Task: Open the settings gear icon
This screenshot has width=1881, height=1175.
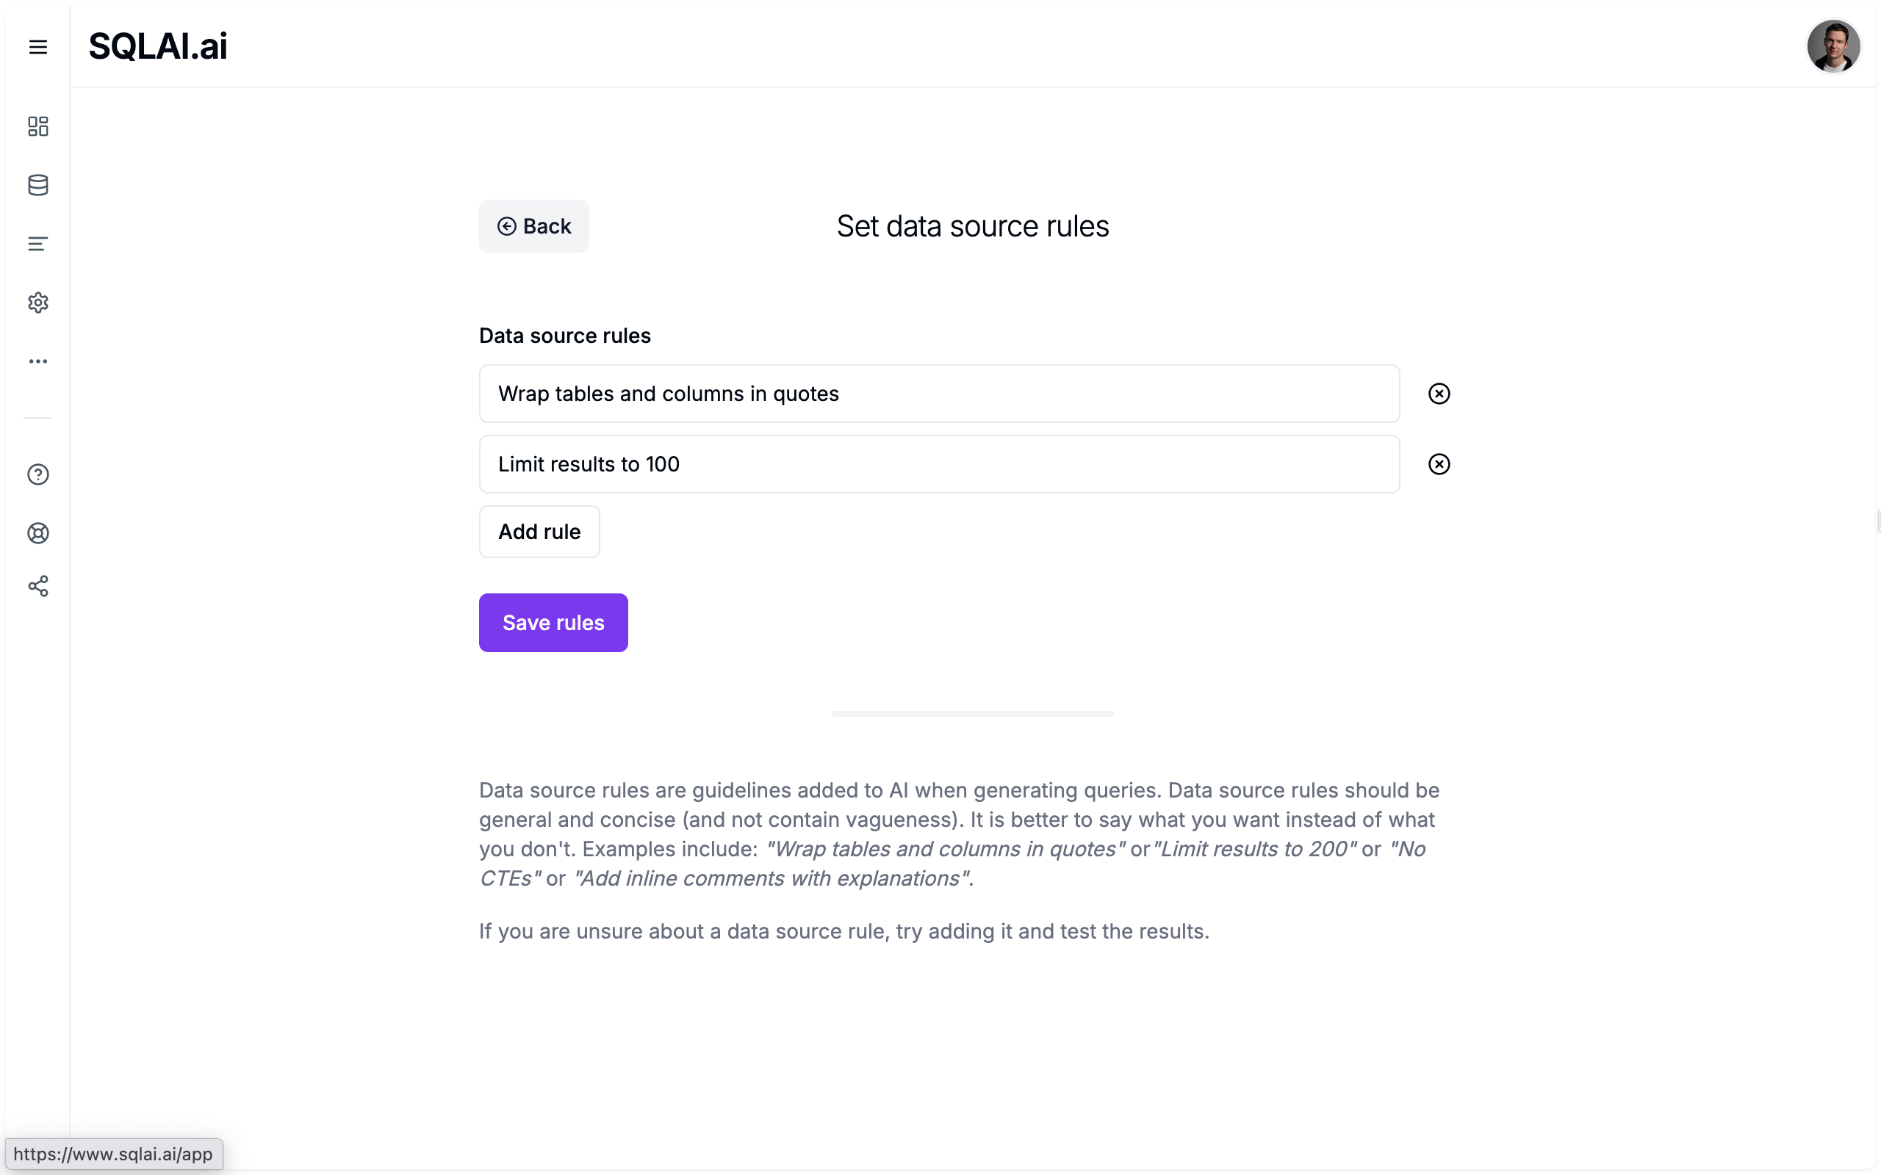Action: tap(37, 302)
